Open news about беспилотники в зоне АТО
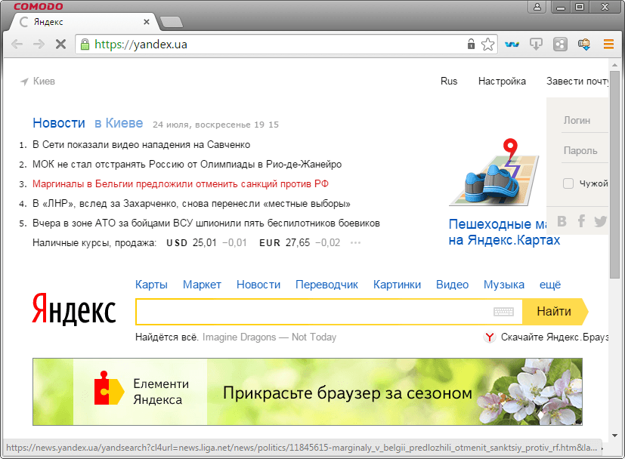The height and width of the screenshot is (459, 625). 206,223
